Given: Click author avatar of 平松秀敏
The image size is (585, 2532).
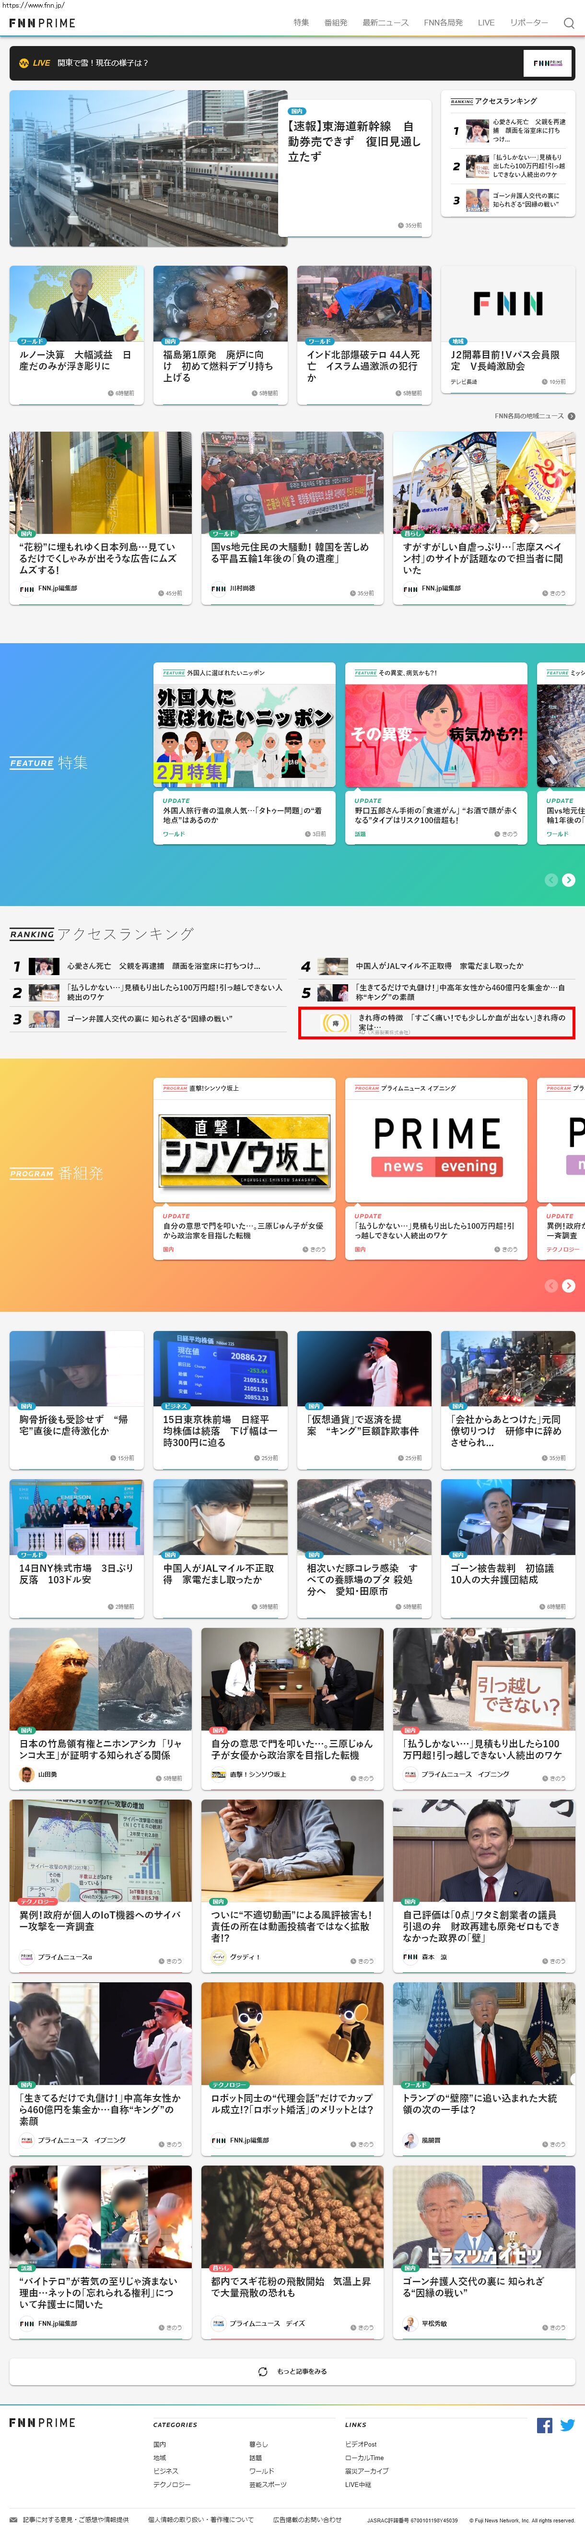Looking at the screenshot, I should (410, 2324).
